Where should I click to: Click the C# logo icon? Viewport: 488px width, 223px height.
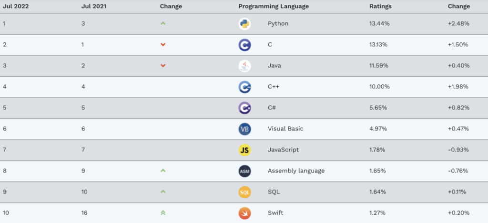pos(244,108)
